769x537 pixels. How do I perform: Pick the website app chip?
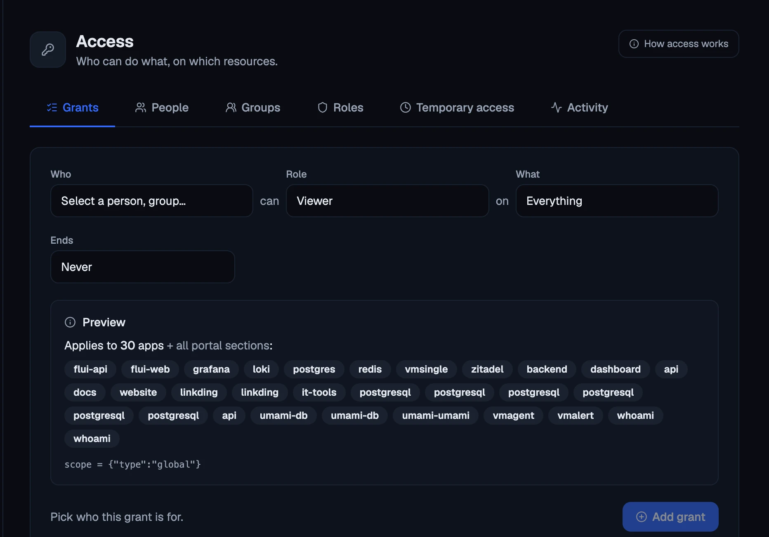[x=138, y=392]
